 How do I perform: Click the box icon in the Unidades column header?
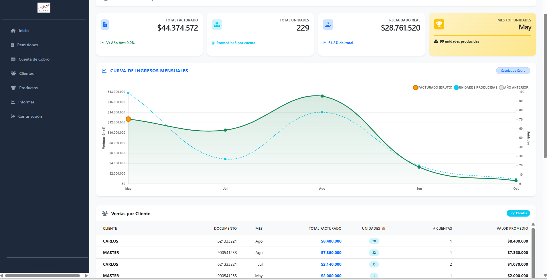[384, 229]
